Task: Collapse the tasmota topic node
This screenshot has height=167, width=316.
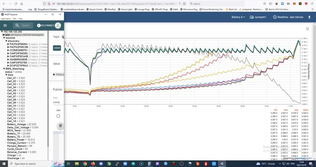Action: 4,38
